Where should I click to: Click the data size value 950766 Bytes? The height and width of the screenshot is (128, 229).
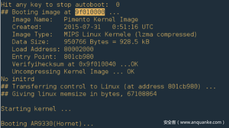tap(86, 42)
